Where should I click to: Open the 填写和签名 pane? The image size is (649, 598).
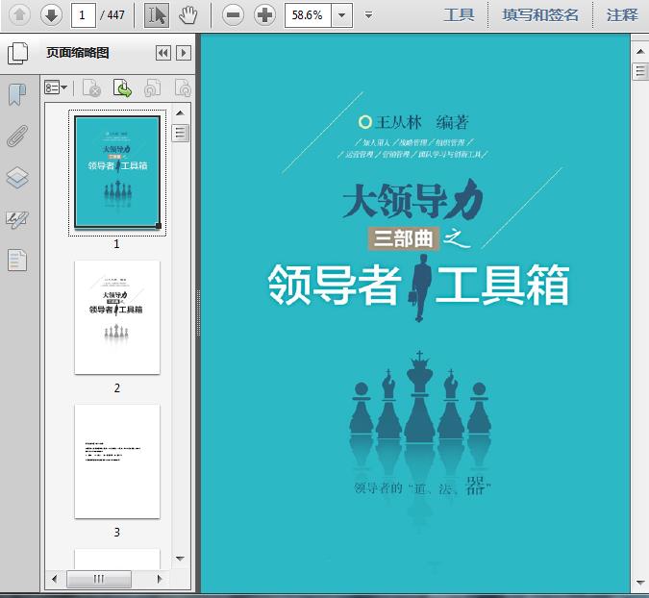pos(540,15)
